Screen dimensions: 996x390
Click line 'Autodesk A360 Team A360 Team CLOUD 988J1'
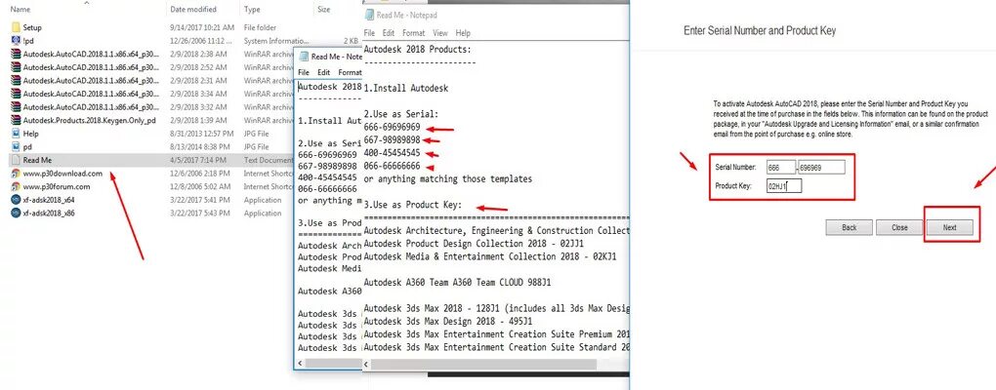tap(456, 282)
